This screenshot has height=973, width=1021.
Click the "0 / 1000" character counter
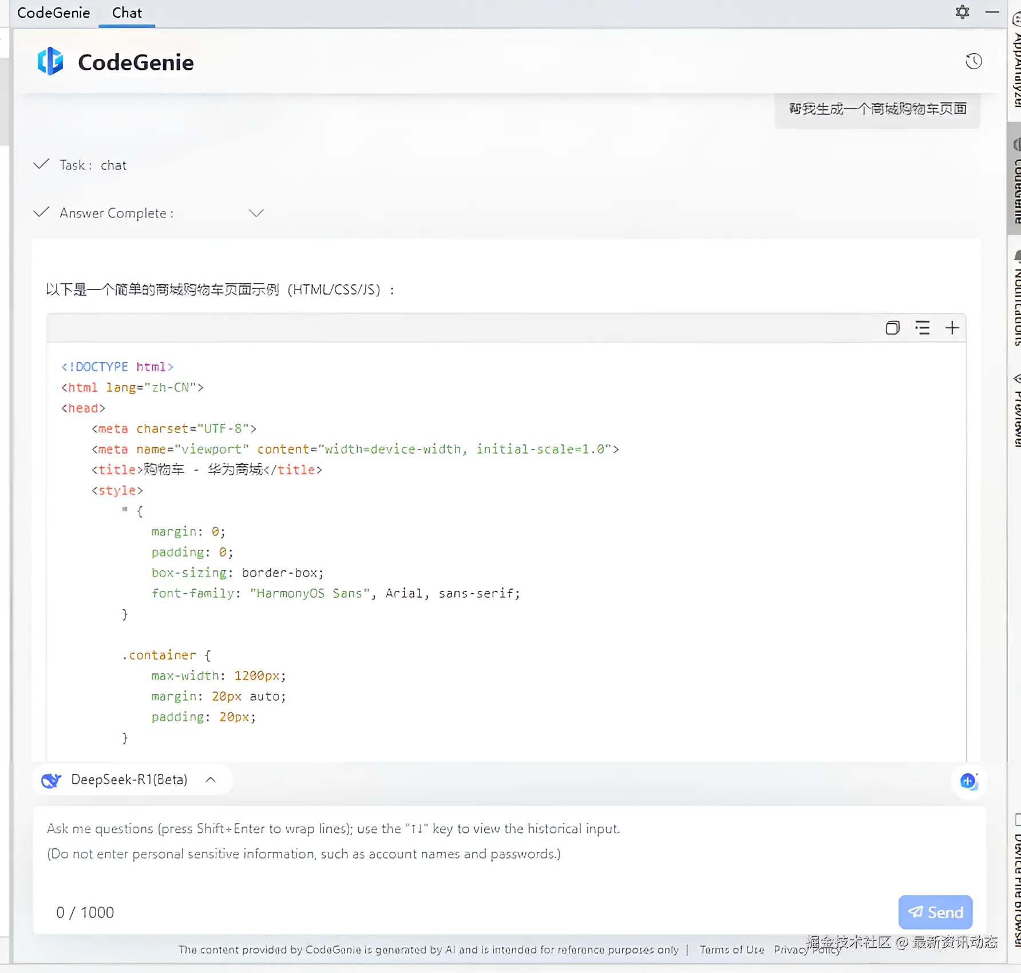pyautogui.click(x=85, y=912)
